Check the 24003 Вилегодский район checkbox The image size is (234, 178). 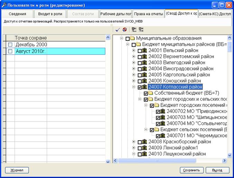pyautogui.click(x=140, y=63)
